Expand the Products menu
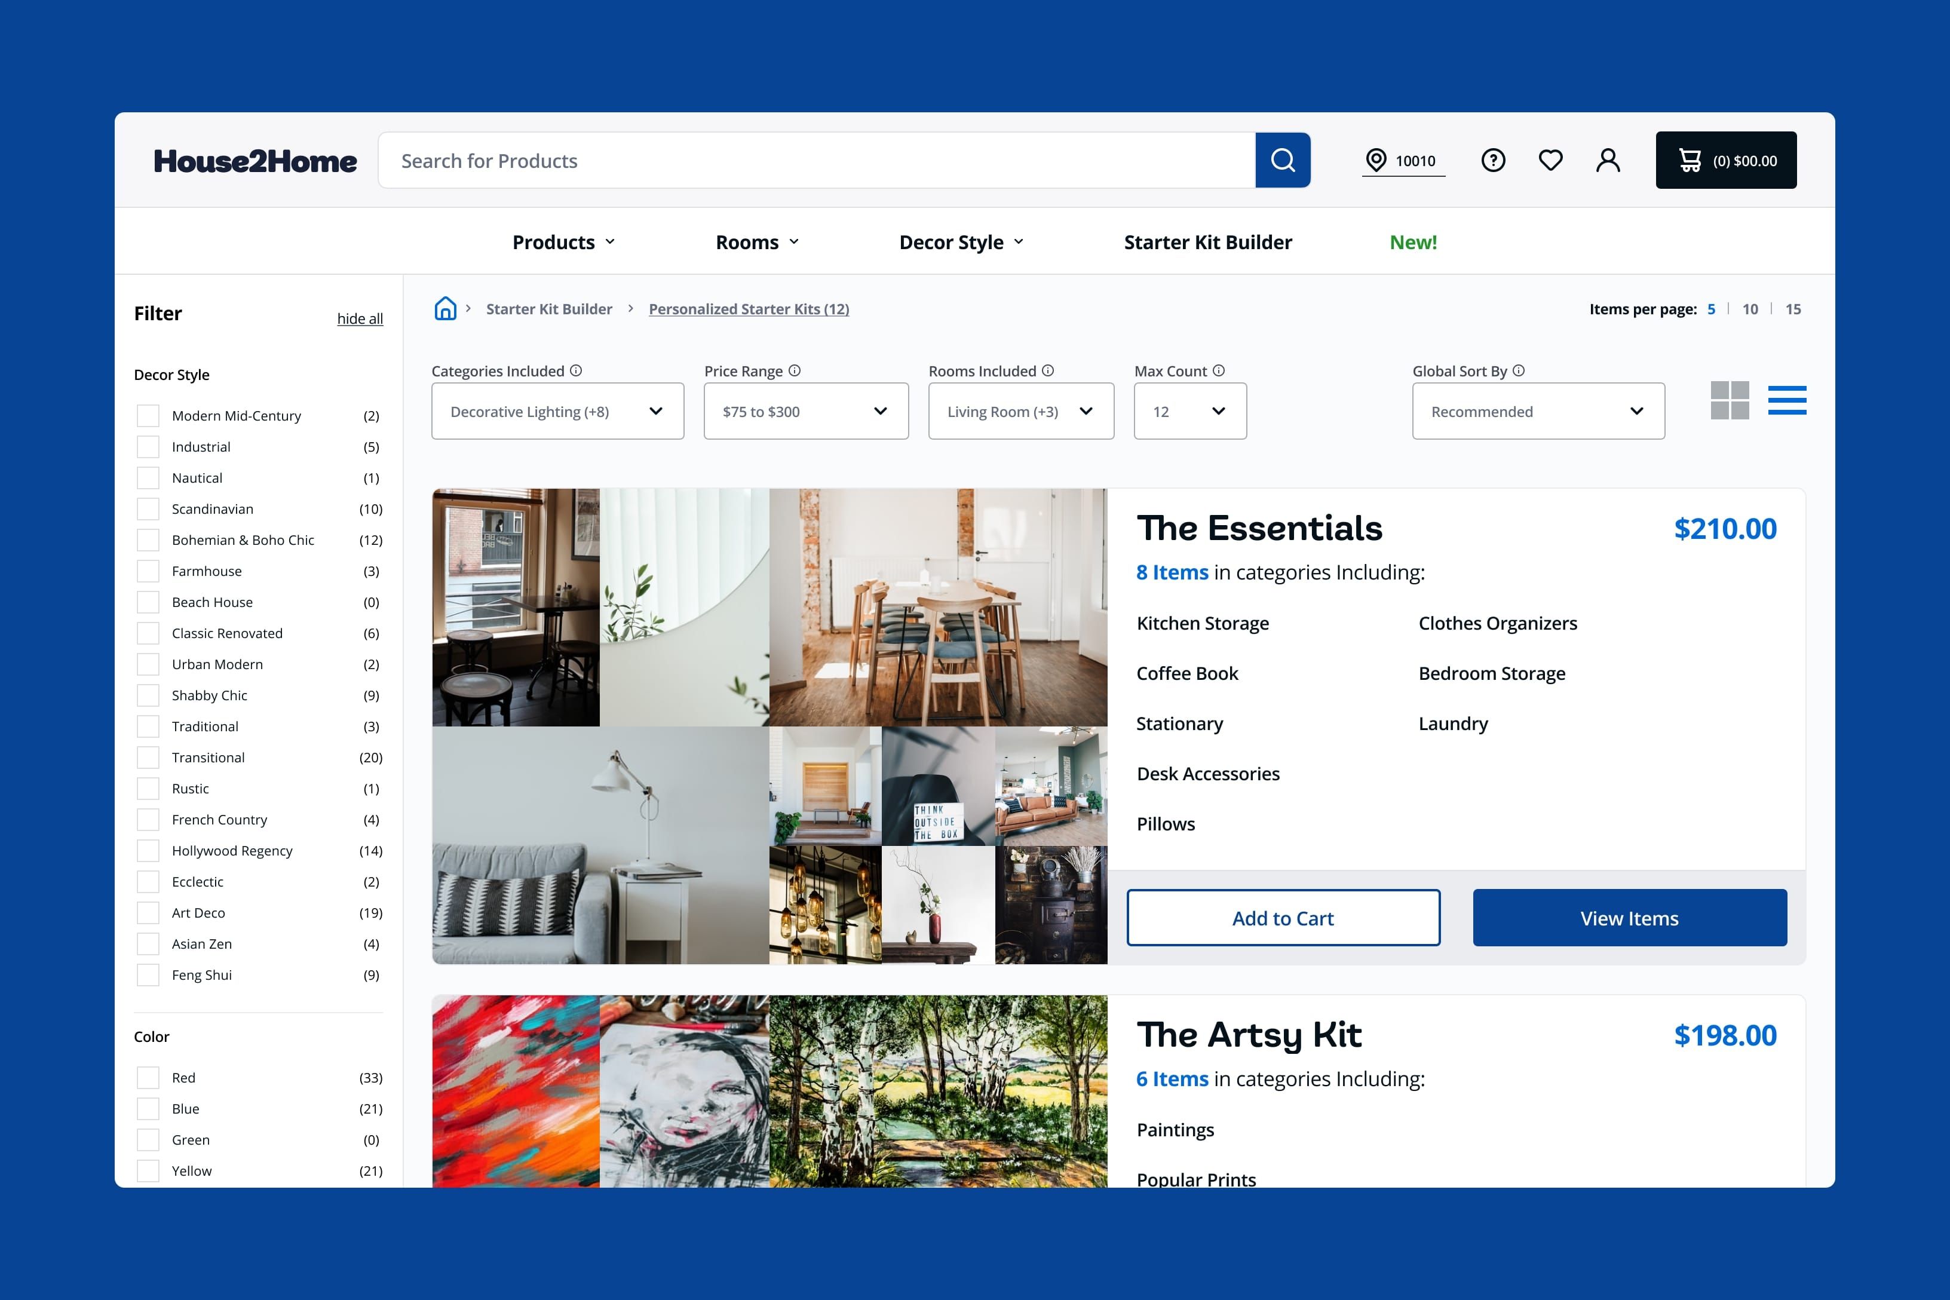The image size is (1950, 1300). point(564,242)
